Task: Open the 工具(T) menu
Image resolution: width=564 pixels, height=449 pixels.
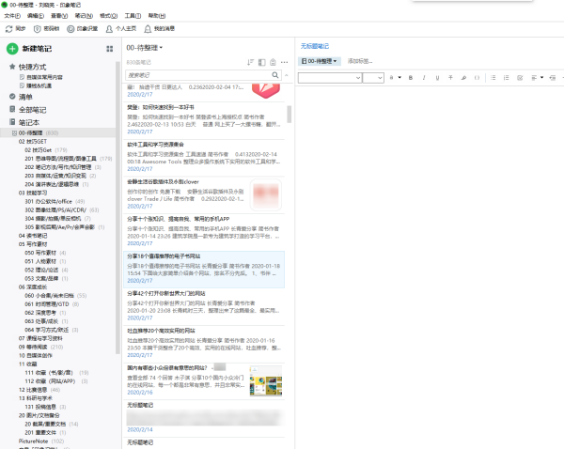Action: tap(133, 16)
